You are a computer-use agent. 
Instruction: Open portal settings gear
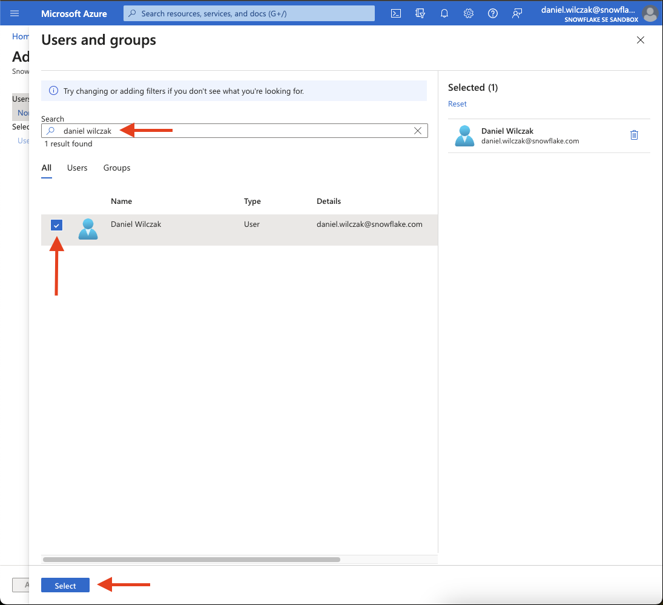tap(469, 13)
